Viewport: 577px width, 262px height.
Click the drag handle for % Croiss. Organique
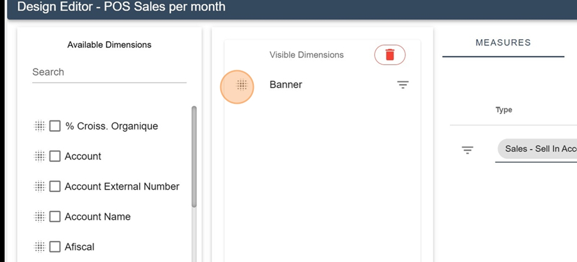pyautogui.click(x=39, y=126)
